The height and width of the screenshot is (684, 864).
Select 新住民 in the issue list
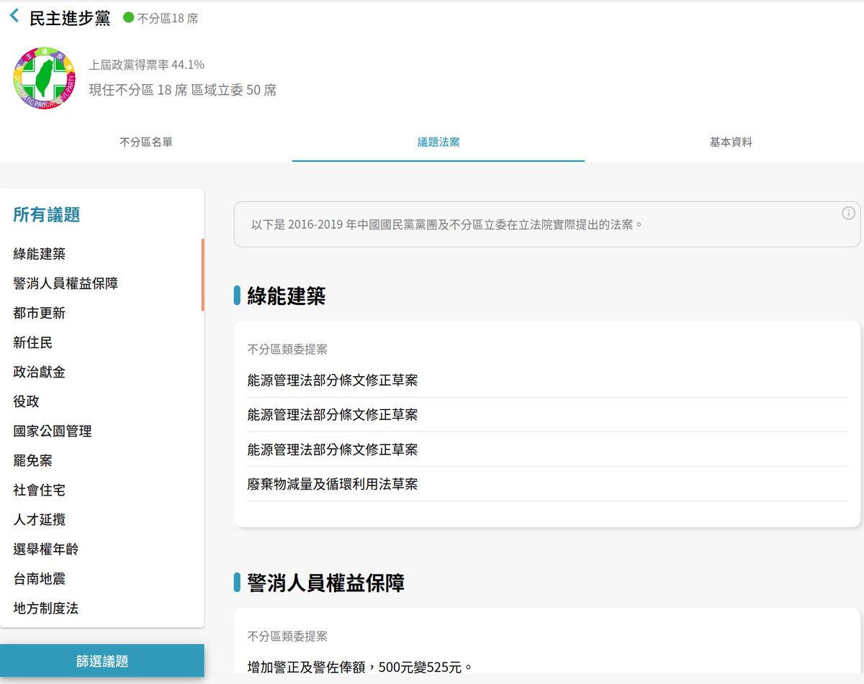[x=33, y=342]
